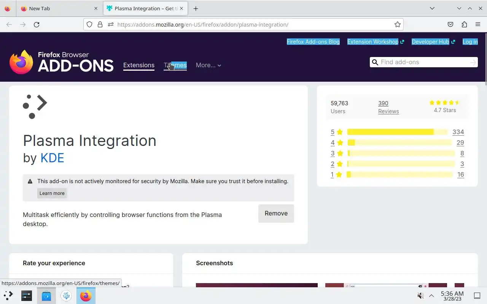The height and width of the screenshot is (304, 487).
Task: Open the Firefox Add-ons Blog link
Action: (313, 42)
